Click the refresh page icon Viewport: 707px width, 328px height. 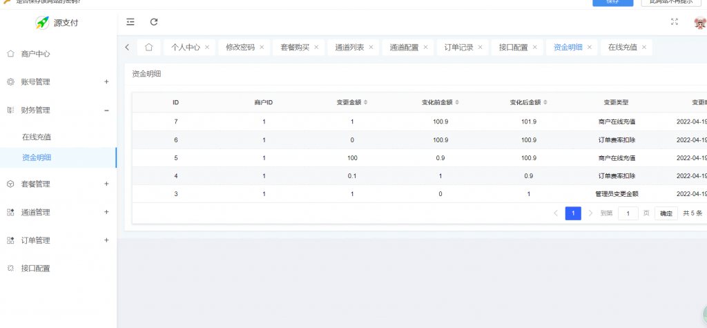click(154, 22)
